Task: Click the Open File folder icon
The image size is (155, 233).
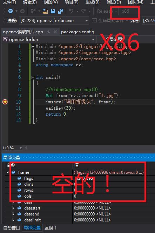Action: (45, 11)
